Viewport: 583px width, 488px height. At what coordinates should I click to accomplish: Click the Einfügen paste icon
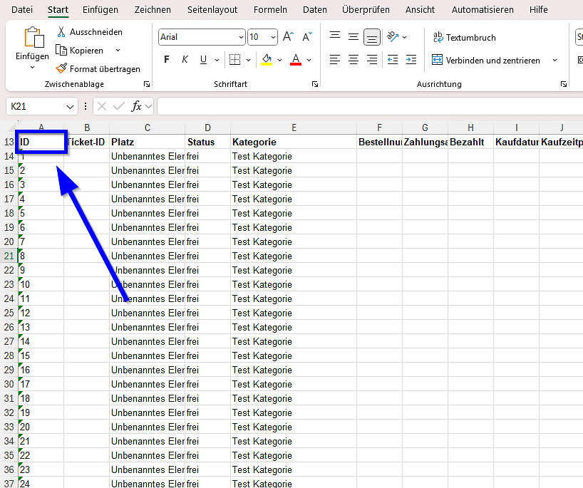point(33,39)
